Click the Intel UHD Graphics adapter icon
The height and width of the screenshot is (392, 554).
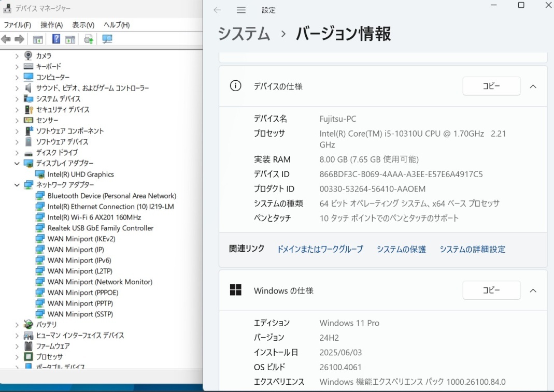point(40,174)
